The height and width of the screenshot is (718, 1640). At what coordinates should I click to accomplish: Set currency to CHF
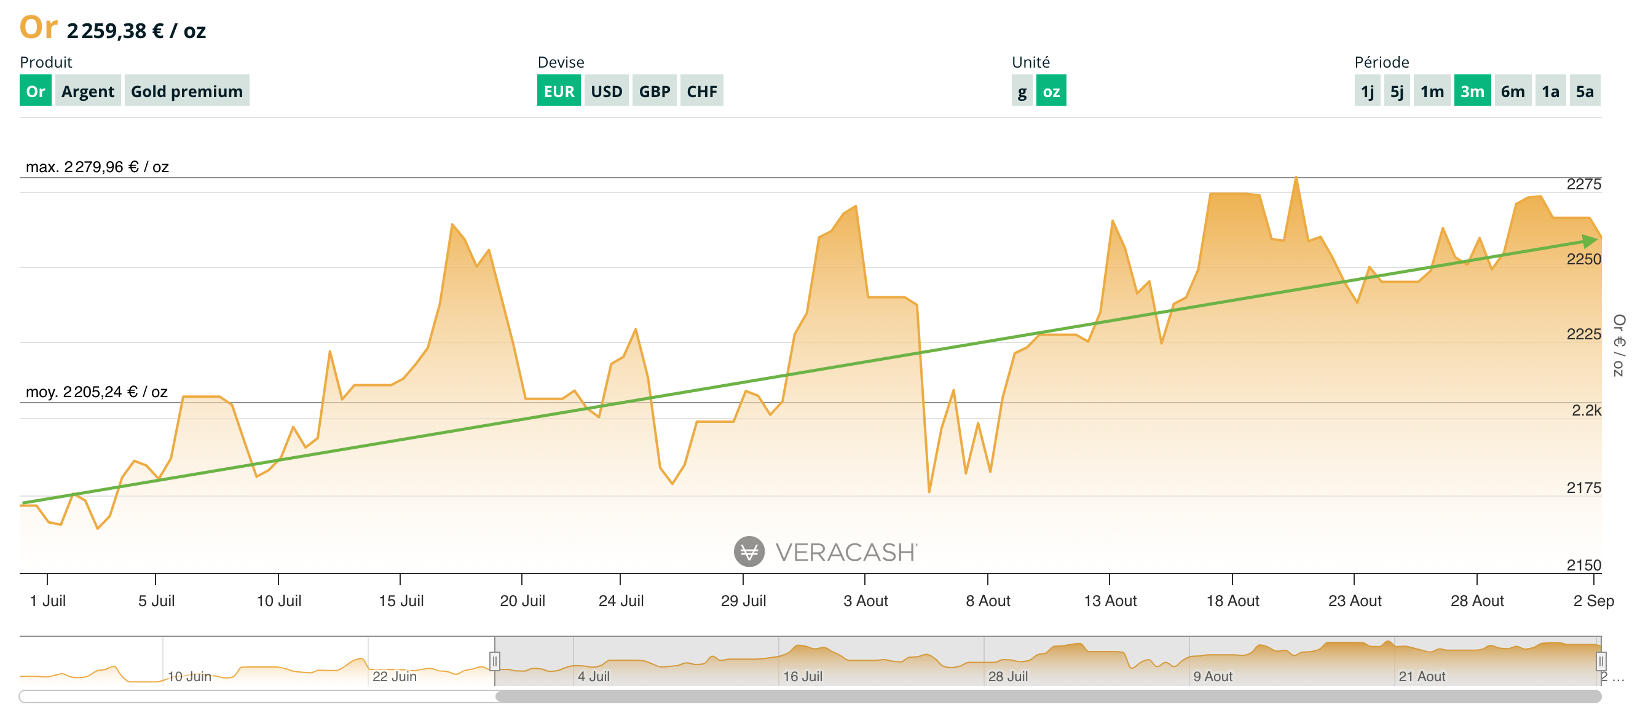[x=701, y=91]
